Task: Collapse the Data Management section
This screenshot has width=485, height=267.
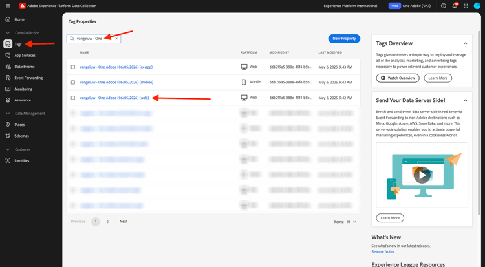Action: coord(8,114)
